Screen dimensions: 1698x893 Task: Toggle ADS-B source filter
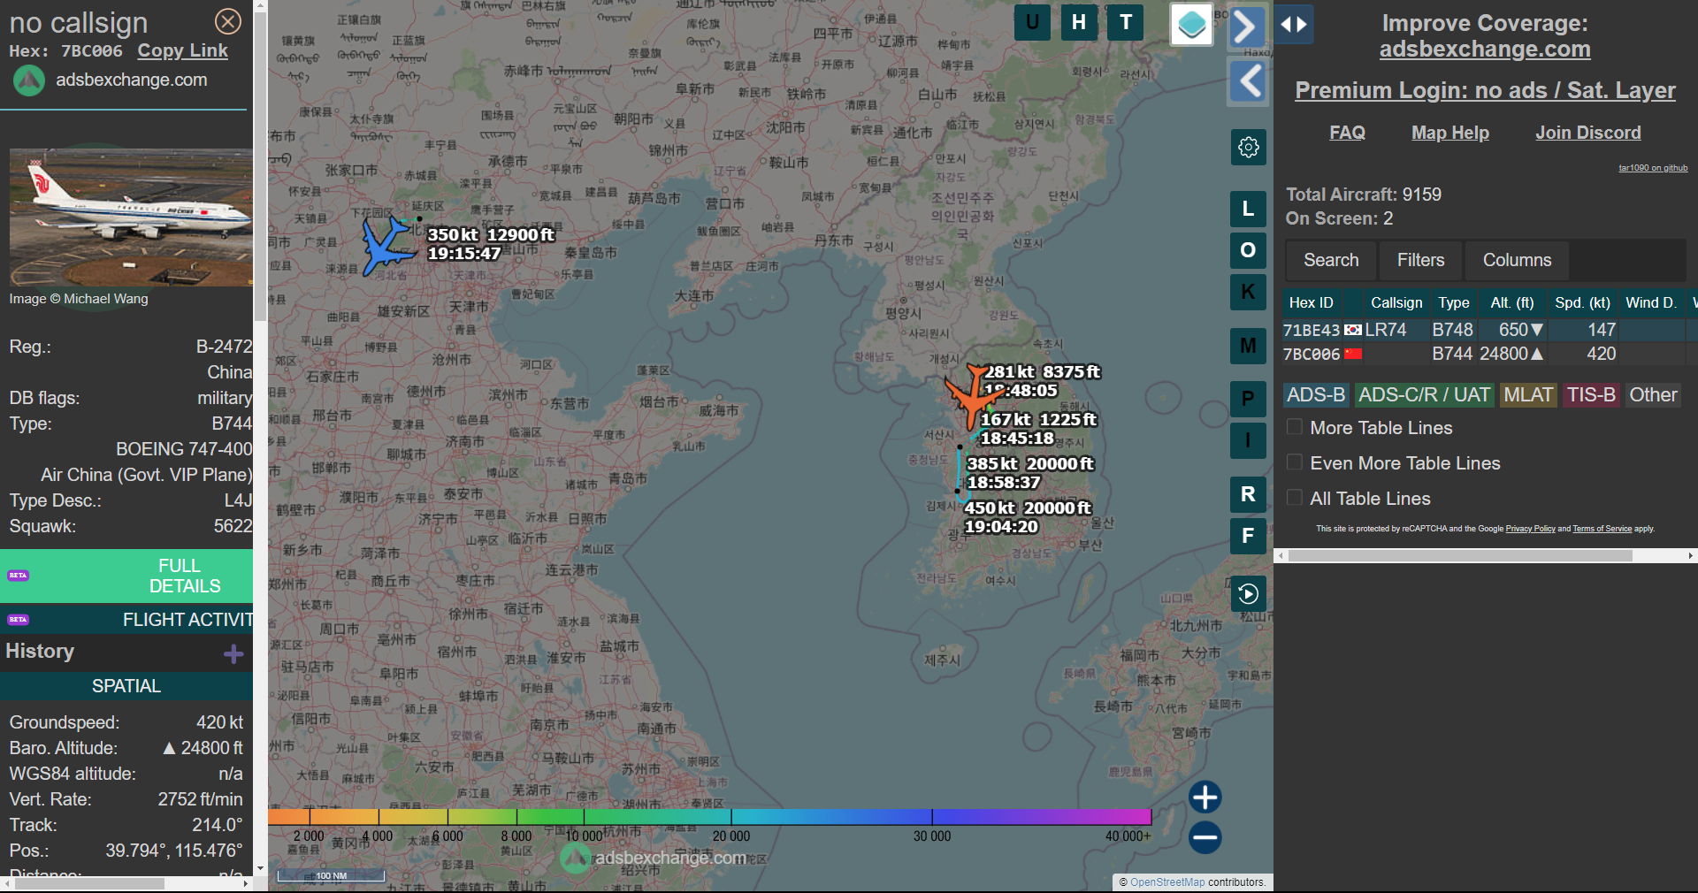click(x=1316, y=395)
